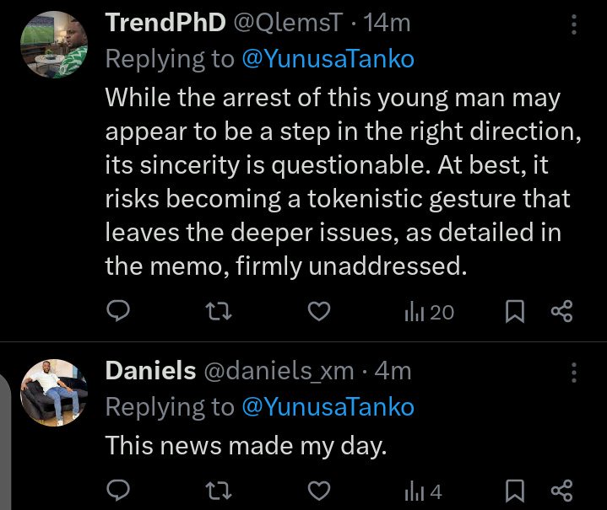Reply to Daniels' tweet

point(119,490)
